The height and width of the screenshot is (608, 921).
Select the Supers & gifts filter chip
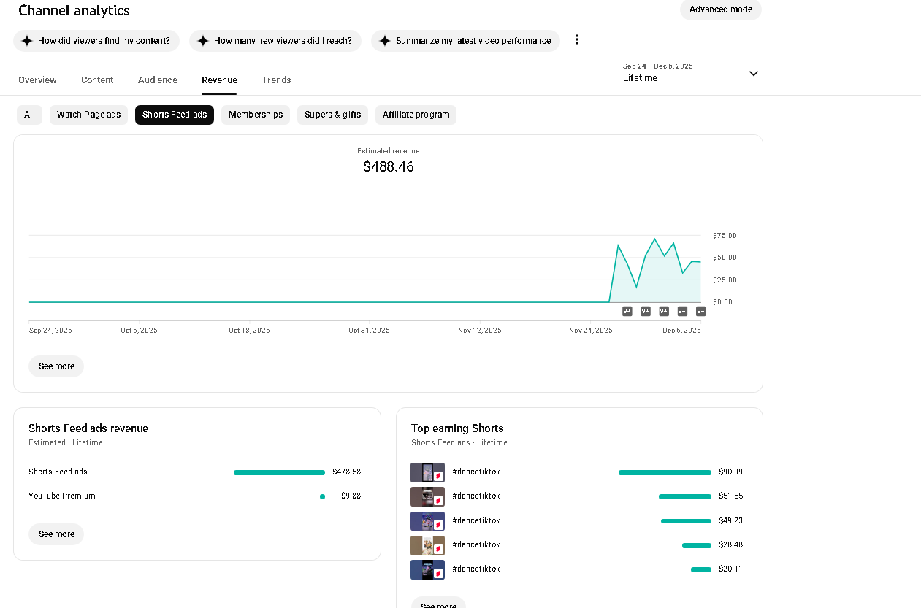(x=332, y=115)
